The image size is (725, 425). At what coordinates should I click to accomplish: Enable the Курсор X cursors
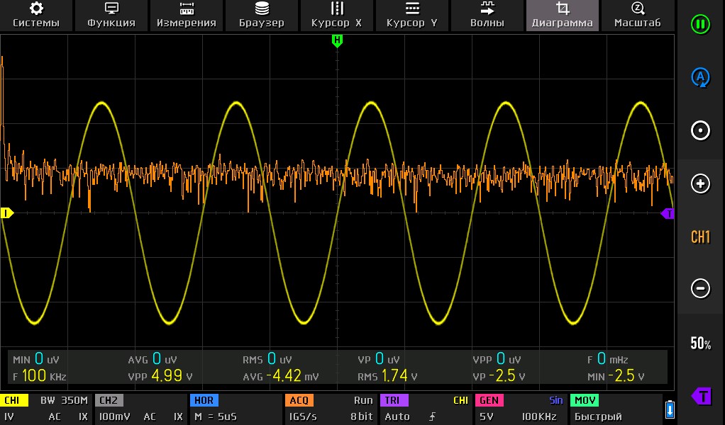337,15
